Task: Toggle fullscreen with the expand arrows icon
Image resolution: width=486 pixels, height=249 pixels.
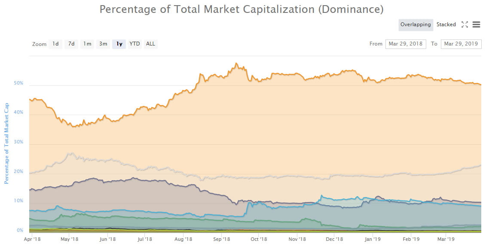Action: 465,24
